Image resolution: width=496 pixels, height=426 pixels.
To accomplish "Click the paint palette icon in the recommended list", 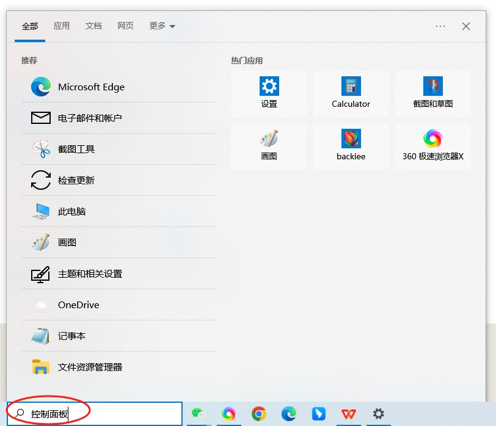I will 41,242.
